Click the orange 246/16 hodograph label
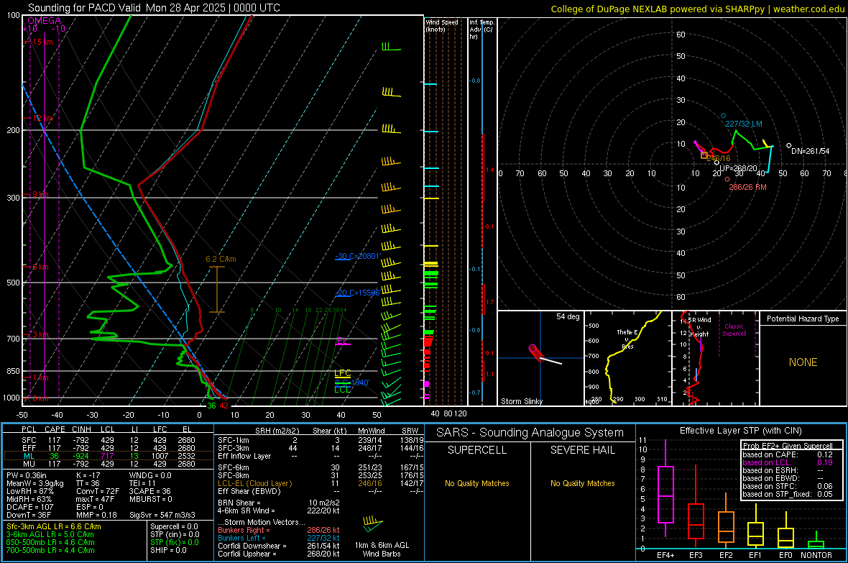Image resolution: width=848 pixels, height=563 pixels. (718, 159)
